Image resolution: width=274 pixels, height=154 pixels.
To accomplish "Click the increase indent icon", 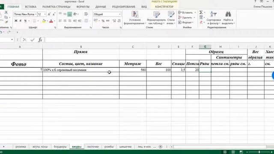I will (80, 21).
